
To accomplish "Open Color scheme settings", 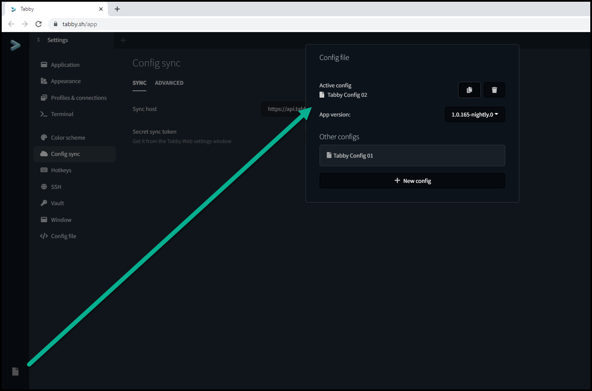I will click(x=68, y=137).
